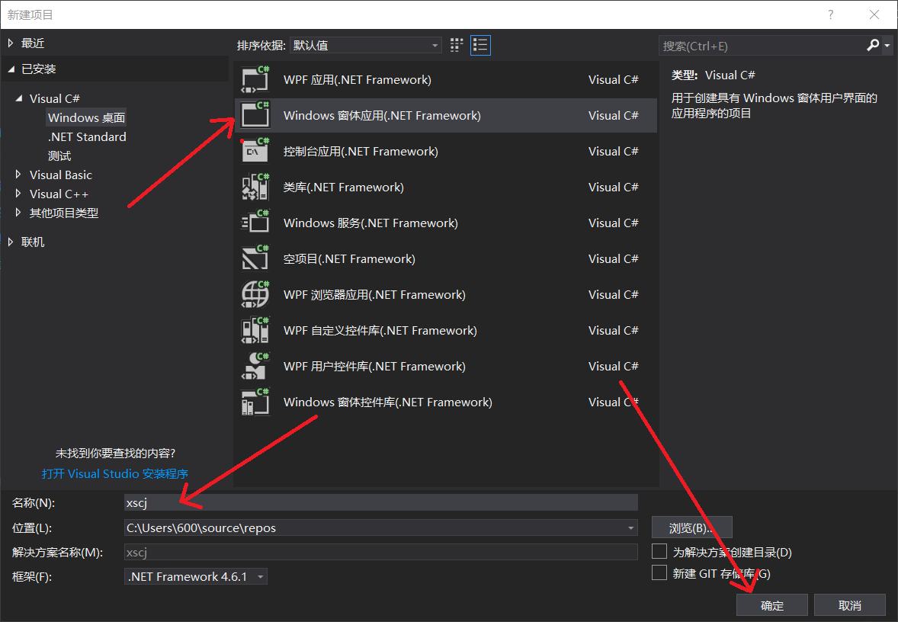The height and width of the screenshot is (622, 898).
Task: Click the 控制台应用 template icon
Action: point(255,151)
